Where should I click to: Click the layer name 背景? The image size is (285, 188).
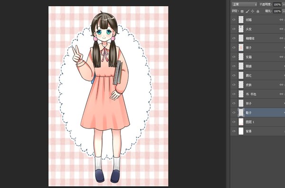(x=248, y=131)
